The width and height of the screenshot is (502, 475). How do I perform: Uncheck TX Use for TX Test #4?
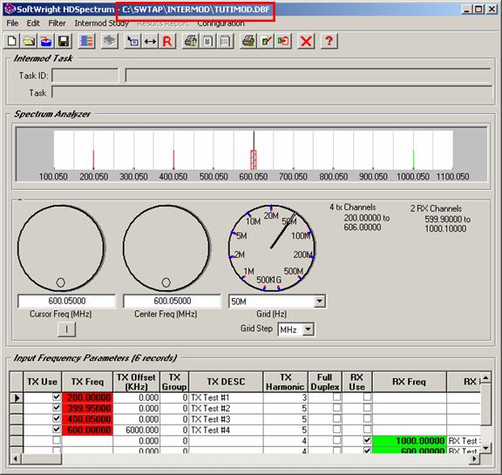pyautogui.click(x=57, y=429)
